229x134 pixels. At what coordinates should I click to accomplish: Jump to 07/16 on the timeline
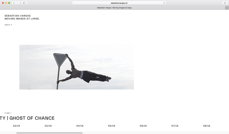[x=175, y=126]
